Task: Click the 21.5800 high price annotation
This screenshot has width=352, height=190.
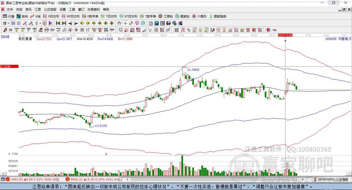Action: (x=193, y=70)
